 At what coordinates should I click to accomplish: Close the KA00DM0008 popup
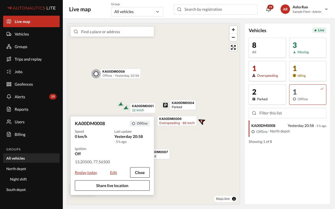(x=140, y=172)
